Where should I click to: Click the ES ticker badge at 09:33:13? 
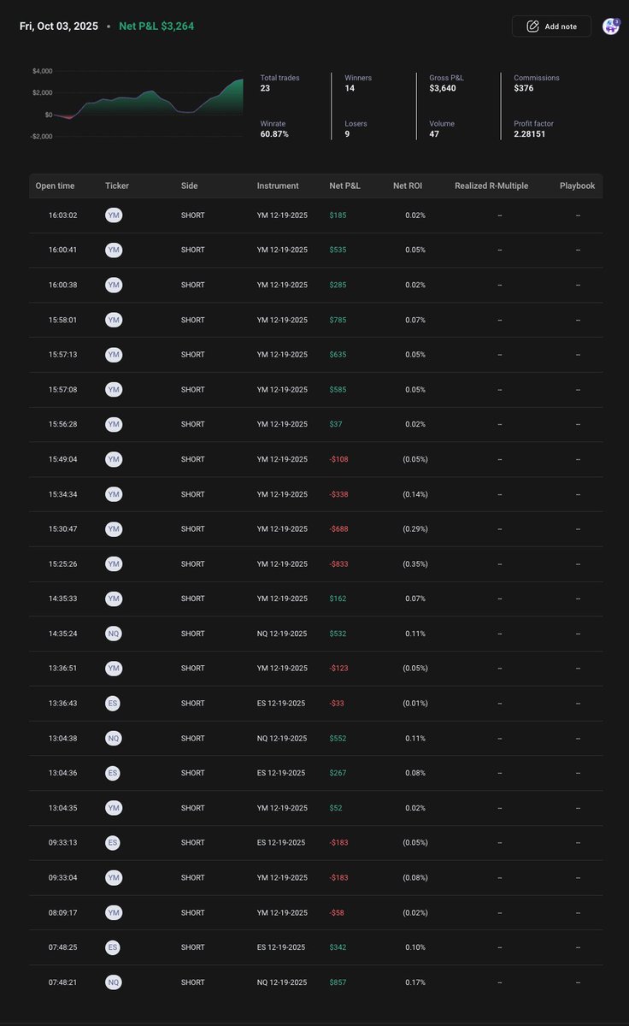[114, 843]
